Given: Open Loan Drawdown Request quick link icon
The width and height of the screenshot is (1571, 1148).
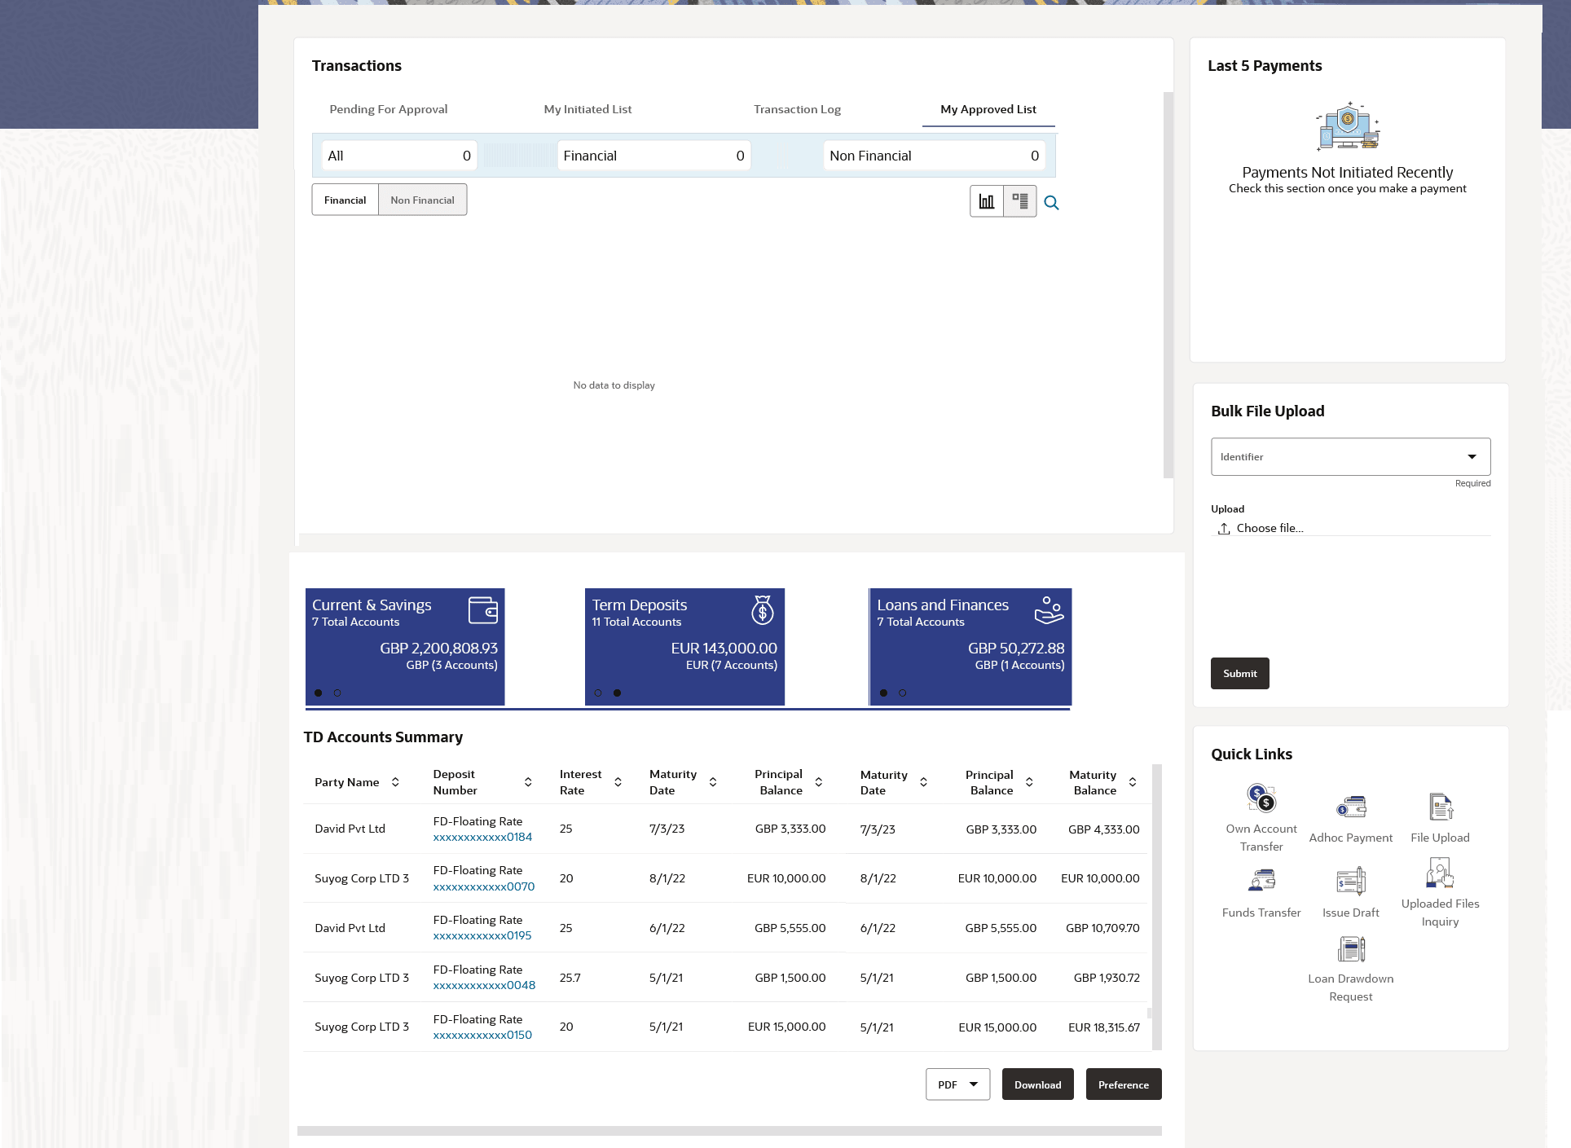Looking at the screenshot, I should point(1350,949).
